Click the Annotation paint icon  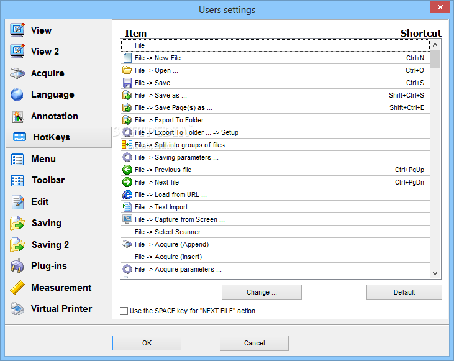pyautogui.click(x=18, y=116)
